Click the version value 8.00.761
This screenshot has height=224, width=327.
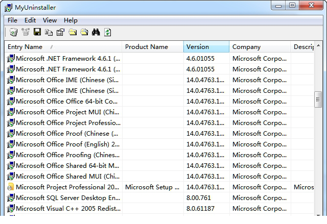(x=199, y=198)
